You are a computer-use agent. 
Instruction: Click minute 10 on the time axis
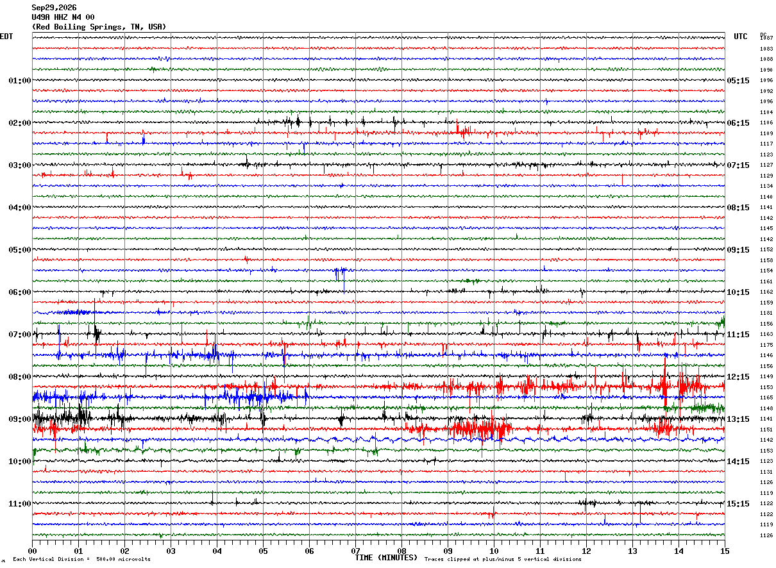[x=494, y=551]
